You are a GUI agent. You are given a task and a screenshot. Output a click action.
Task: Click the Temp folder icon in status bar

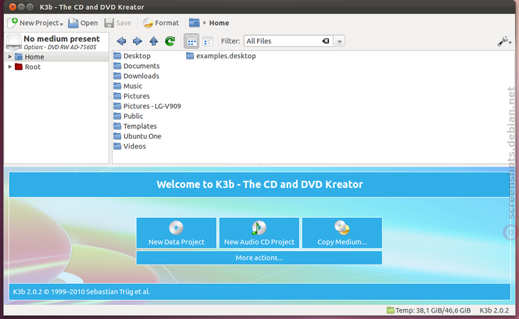391,310
